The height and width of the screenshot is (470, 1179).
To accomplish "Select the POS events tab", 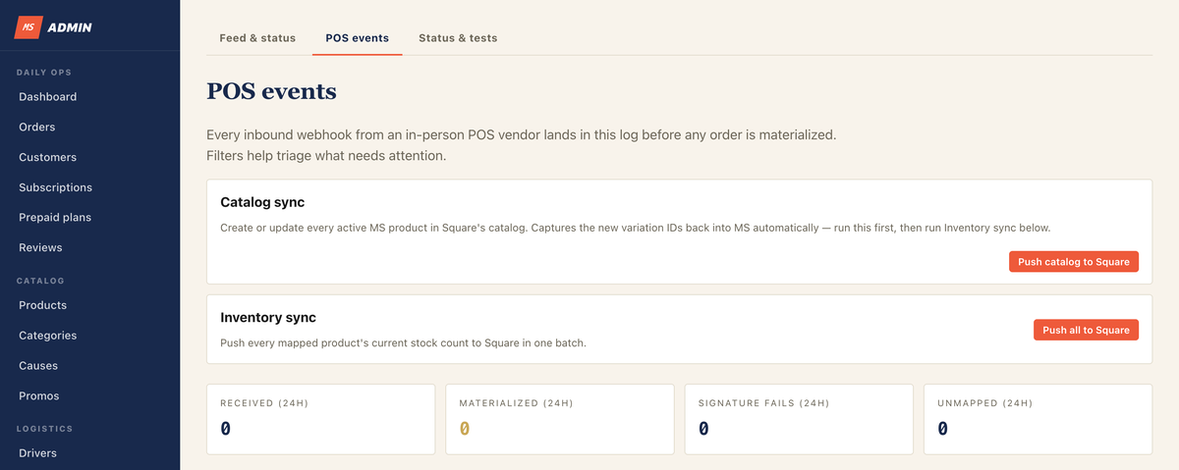I will click(x=358, y=38).
